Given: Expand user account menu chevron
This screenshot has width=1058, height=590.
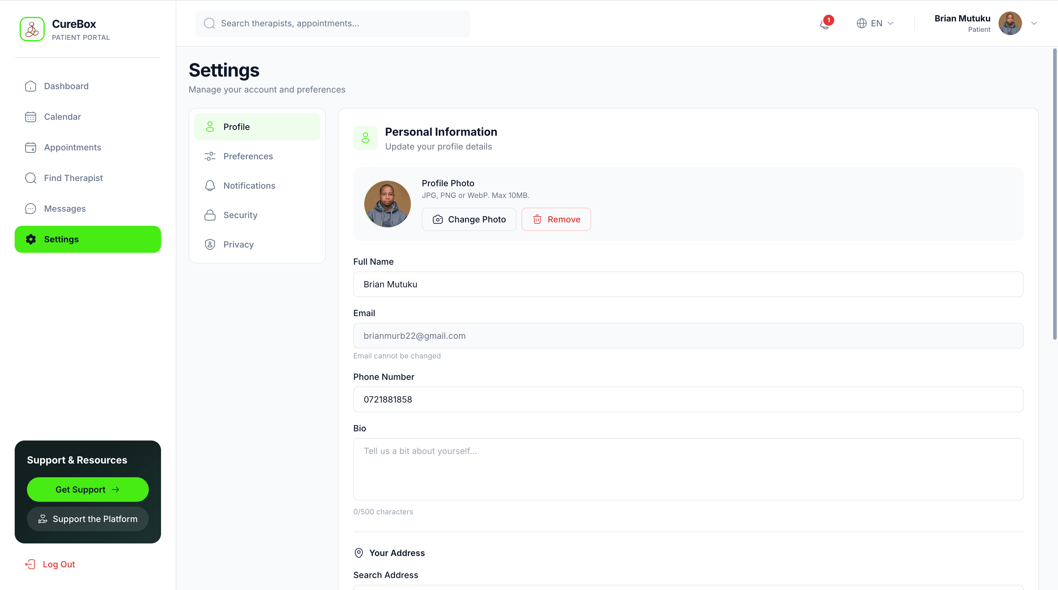Looking at the screenshot, I should [x=1034, y=23].
